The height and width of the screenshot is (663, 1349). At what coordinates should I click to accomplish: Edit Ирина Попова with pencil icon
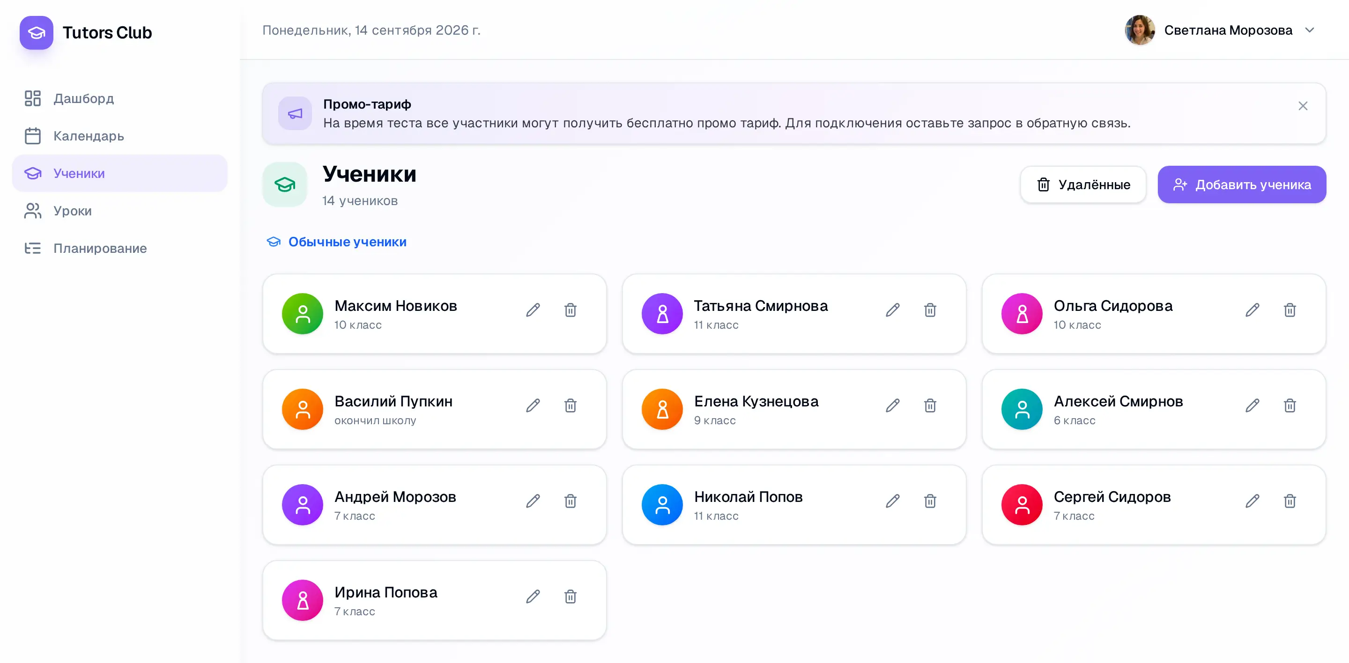533,597
